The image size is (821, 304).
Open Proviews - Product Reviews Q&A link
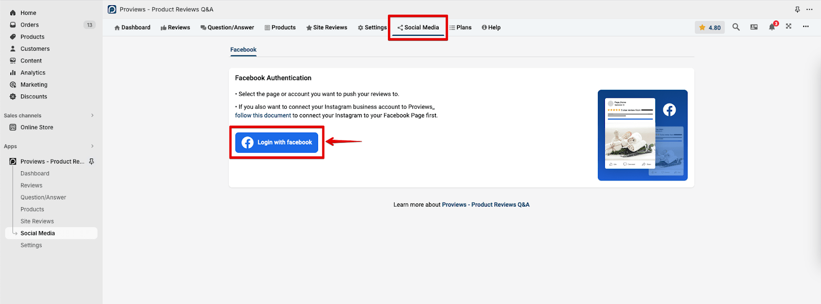point(485,205)
